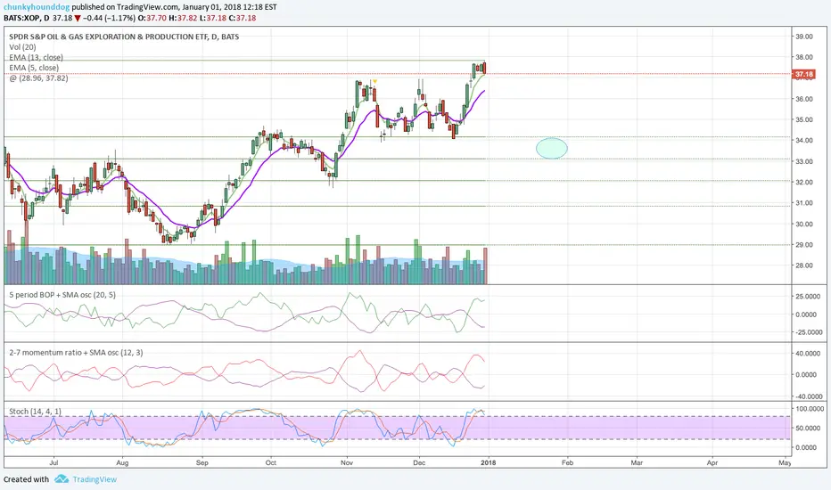831x490 pixels.
Task: Click the 34.00 price axis value
Action: (804, 141)
